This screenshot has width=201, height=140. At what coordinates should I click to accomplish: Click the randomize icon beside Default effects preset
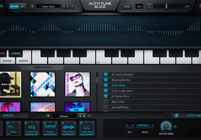click(x=89, y=116)
